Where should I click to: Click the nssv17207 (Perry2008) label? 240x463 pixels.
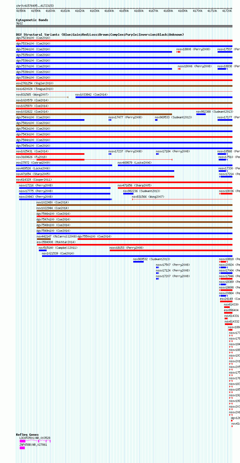click(173, 276)
